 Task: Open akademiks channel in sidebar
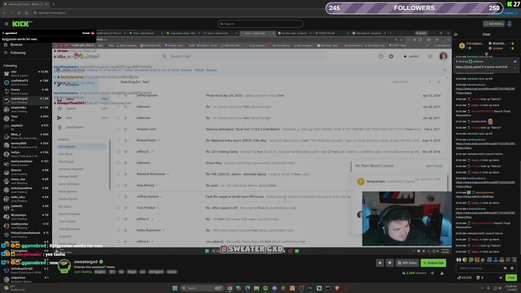[25, 109]
